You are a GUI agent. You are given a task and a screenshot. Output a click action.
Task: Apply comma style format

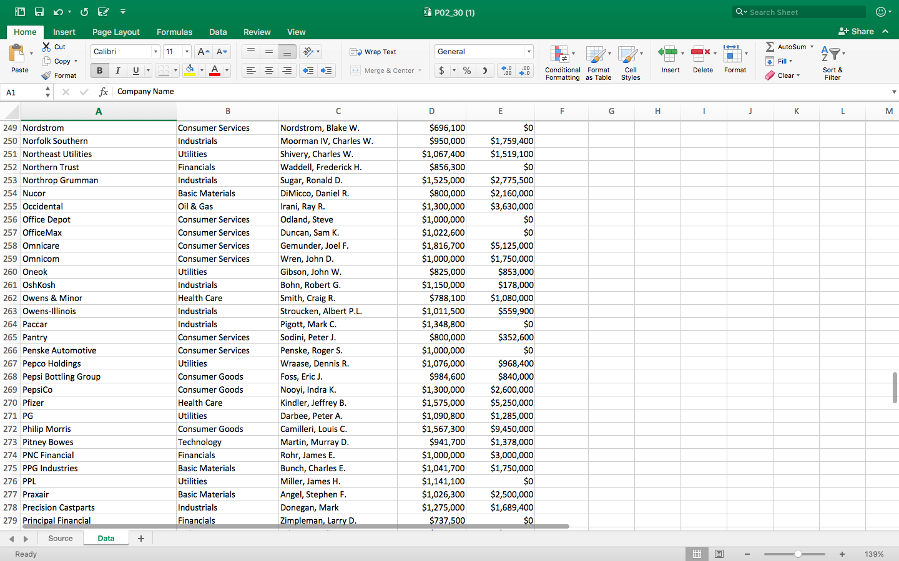coord(484,70)
